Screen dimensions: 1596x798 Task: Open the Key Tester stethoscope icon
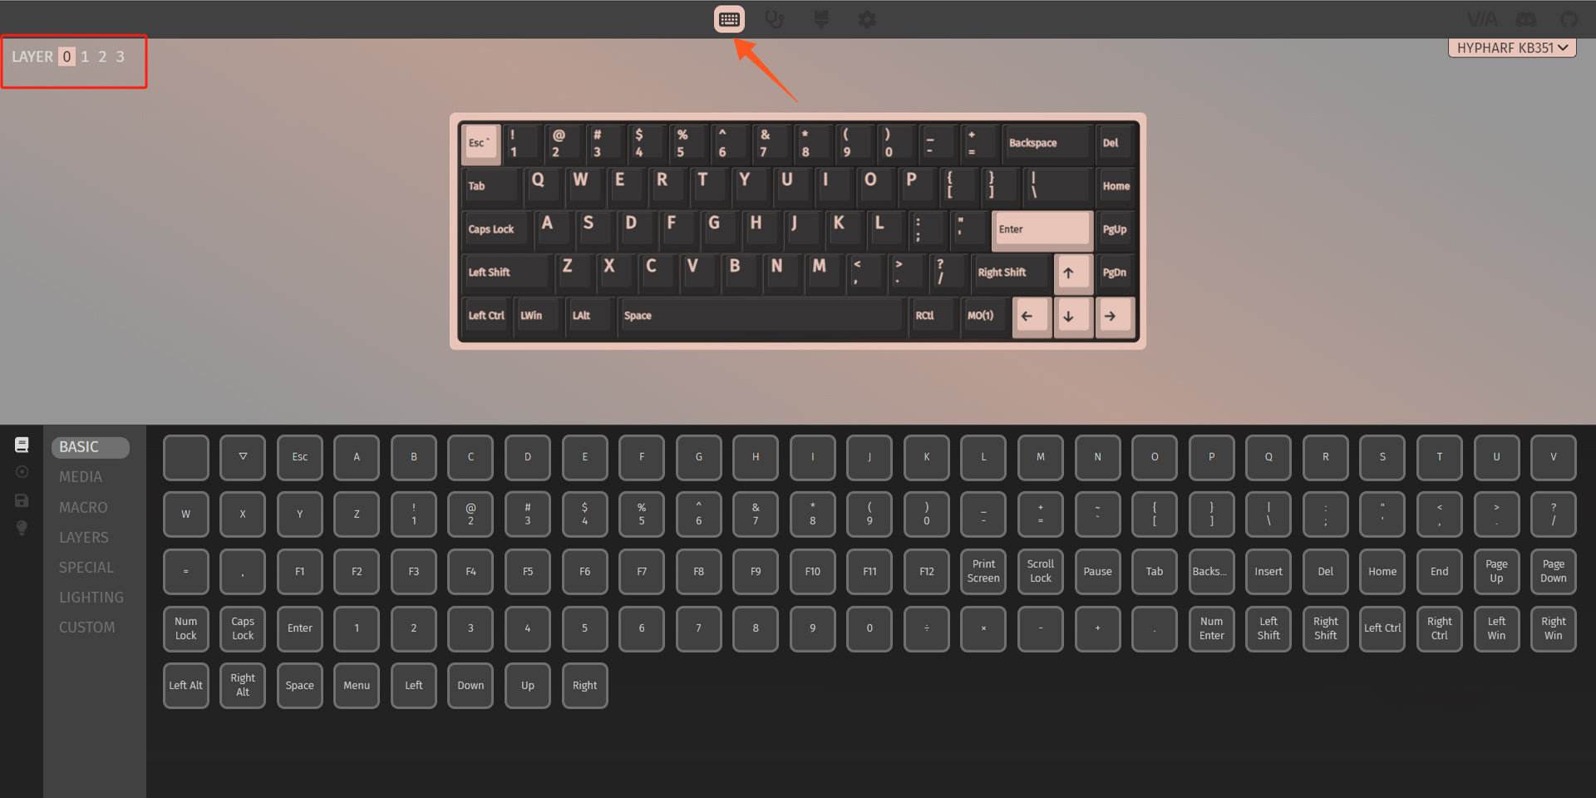click(x=775, y=19)
